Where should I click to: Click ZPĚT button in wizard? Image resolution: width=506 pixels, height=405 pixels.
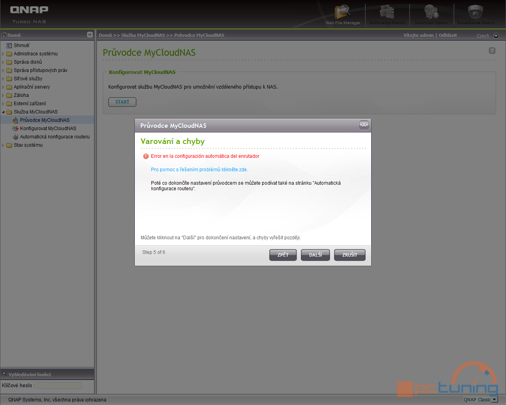(283, 255)
